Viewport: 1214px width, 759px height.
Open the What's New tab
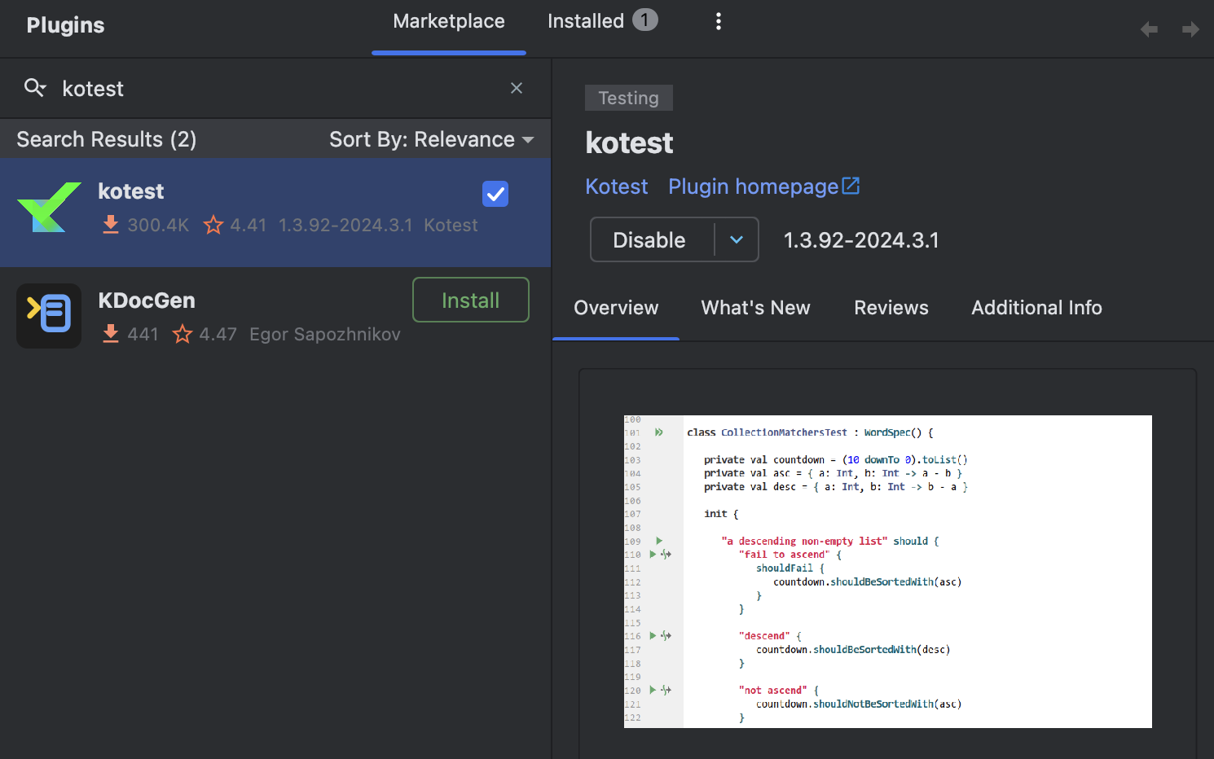point(756,308)
